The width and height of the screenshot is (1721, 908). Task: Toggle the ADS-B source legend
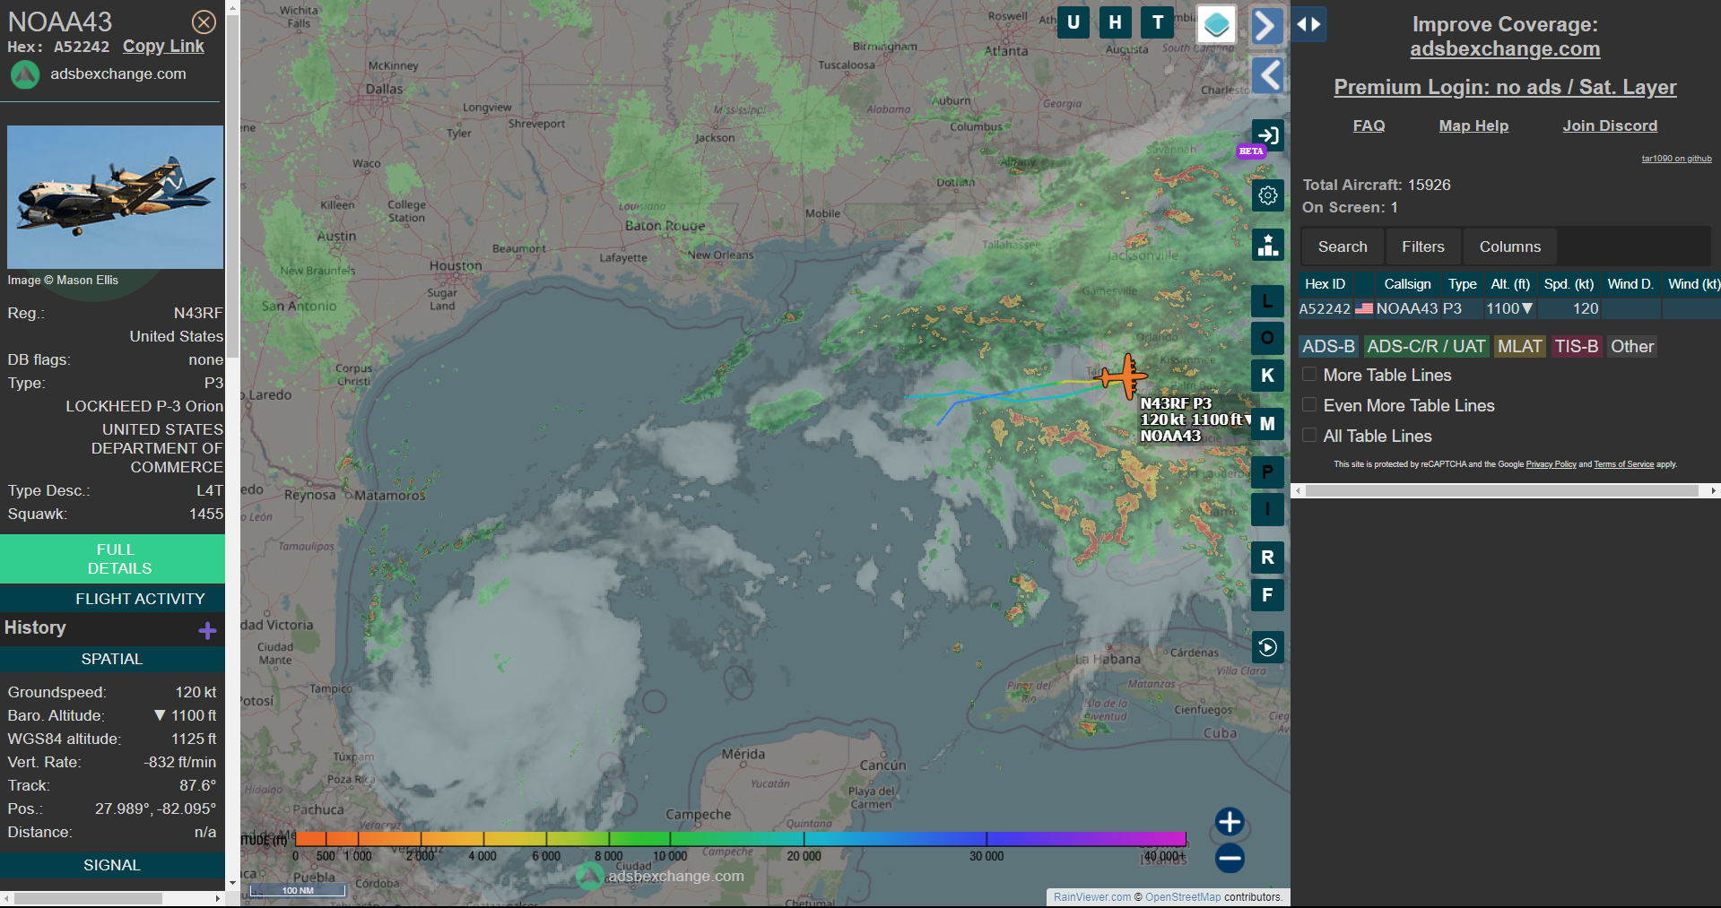coord(1328,347)
